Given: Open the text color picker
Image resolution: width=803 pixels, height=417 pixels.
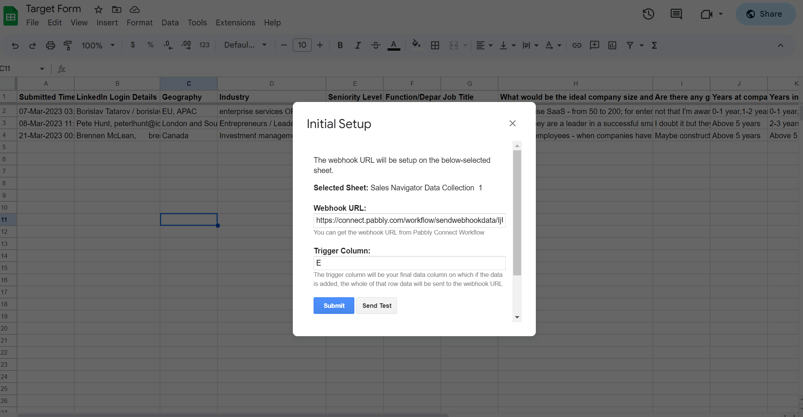Looking at the screenshot, I should click(x=394, y=45).
